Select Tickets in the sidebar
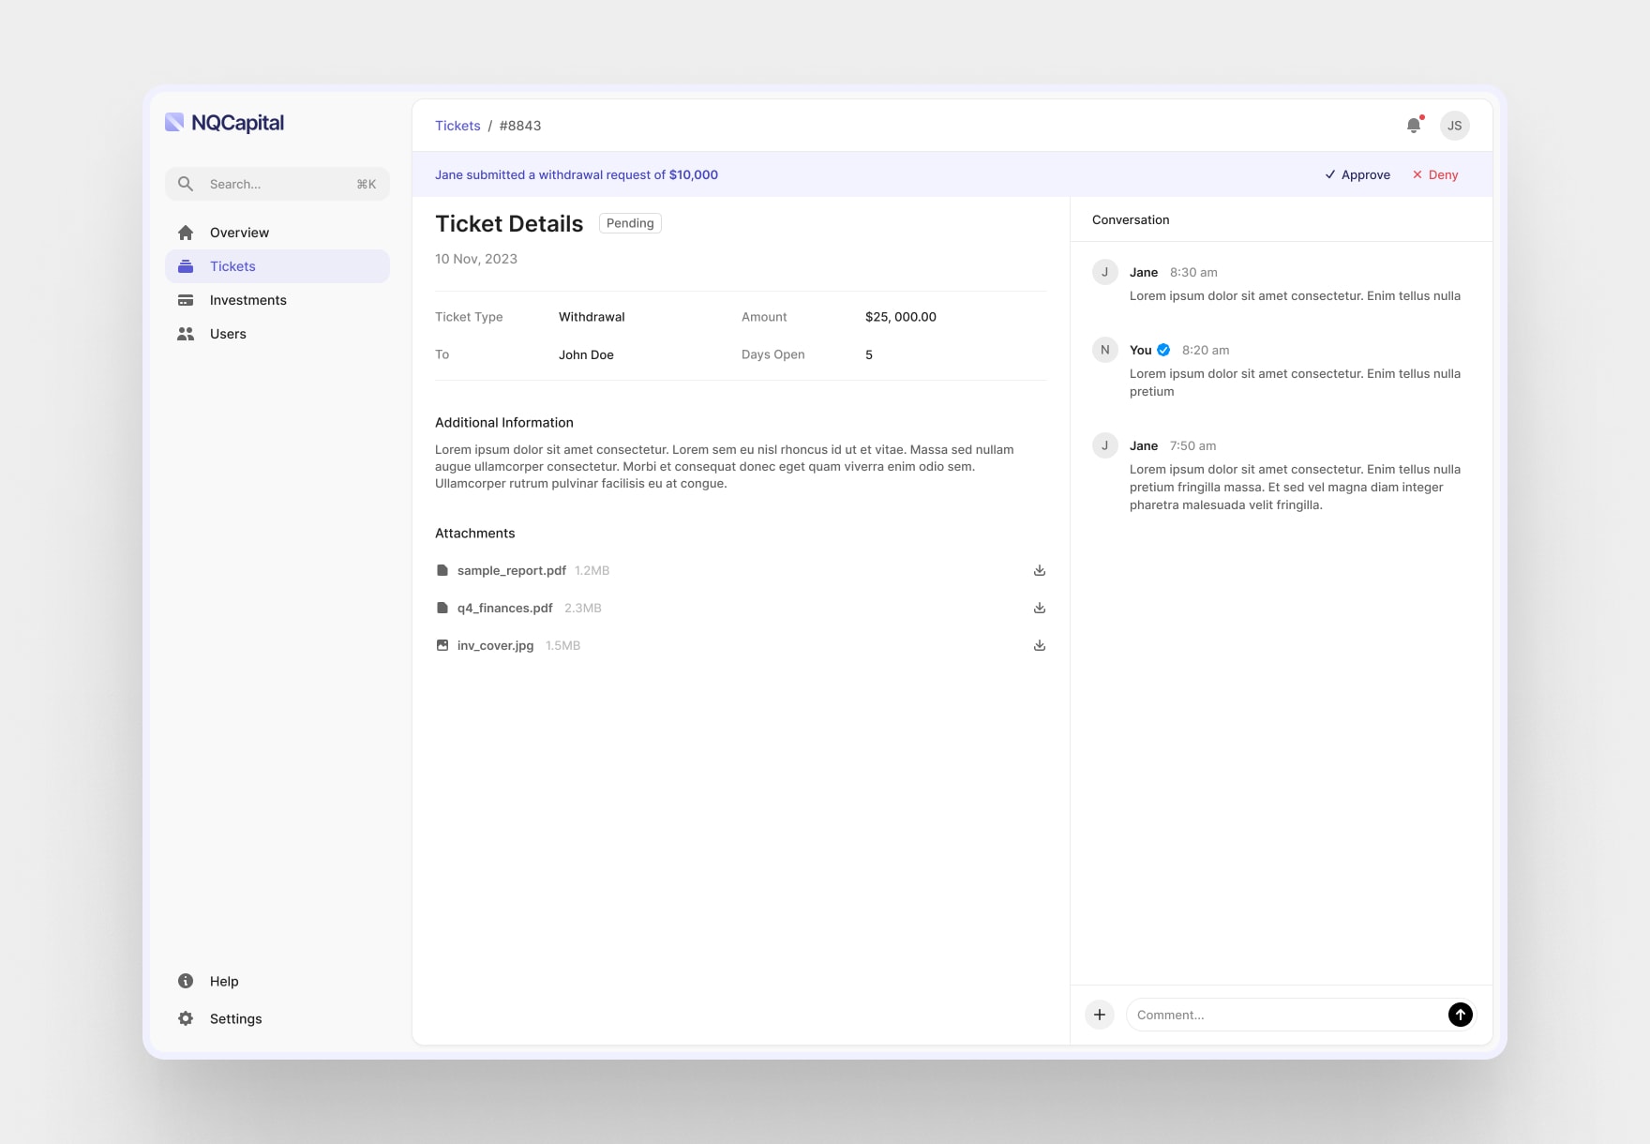Viewport: 1650px width, 1144px height. [277, 266]
